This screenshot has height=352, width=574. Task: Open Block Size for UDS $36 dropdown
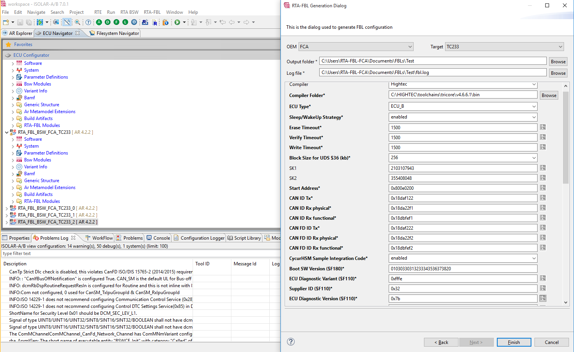coord(463,158)
